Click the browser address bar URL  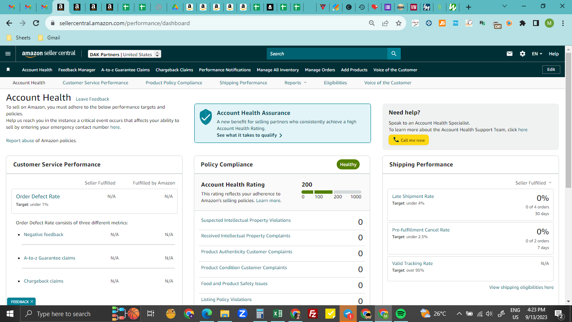click(124, 23)
